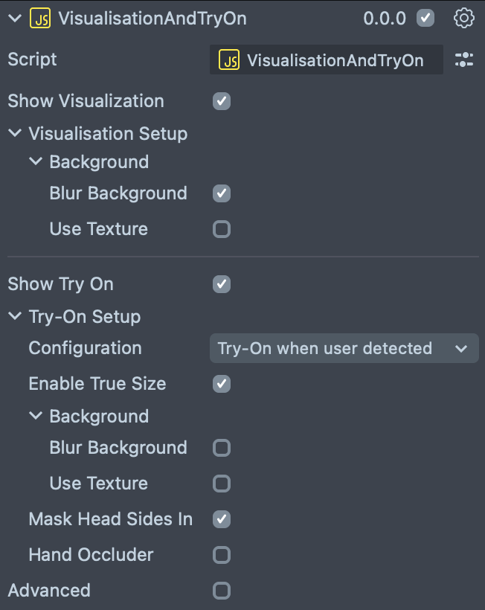Image resolution: width=485 pixels, height=610 pixels.
Task: Check Use Texture under Try-On Setup
Action: 222,484
